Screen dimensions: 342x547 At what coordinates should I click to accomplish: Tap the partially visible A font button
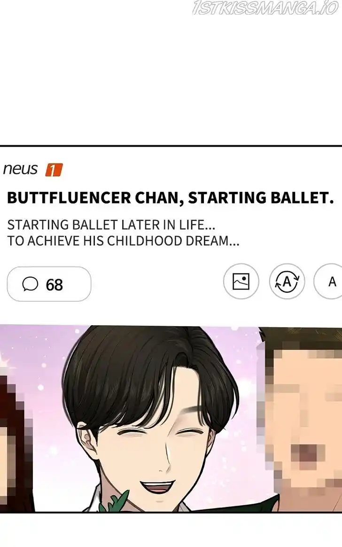(328, 281)
